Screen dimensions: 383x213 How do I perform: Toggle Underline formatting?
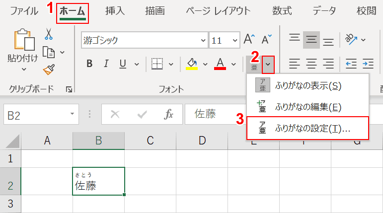[123, 64]
